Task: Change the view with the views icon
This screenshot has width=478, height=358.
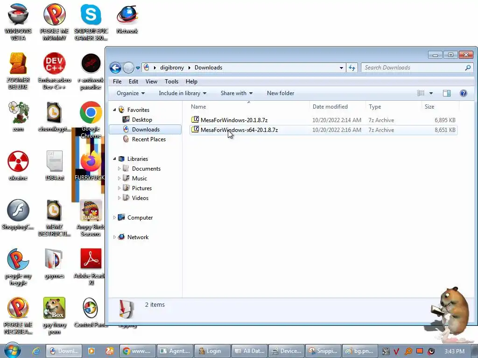Action: click(x=421, y=93)
